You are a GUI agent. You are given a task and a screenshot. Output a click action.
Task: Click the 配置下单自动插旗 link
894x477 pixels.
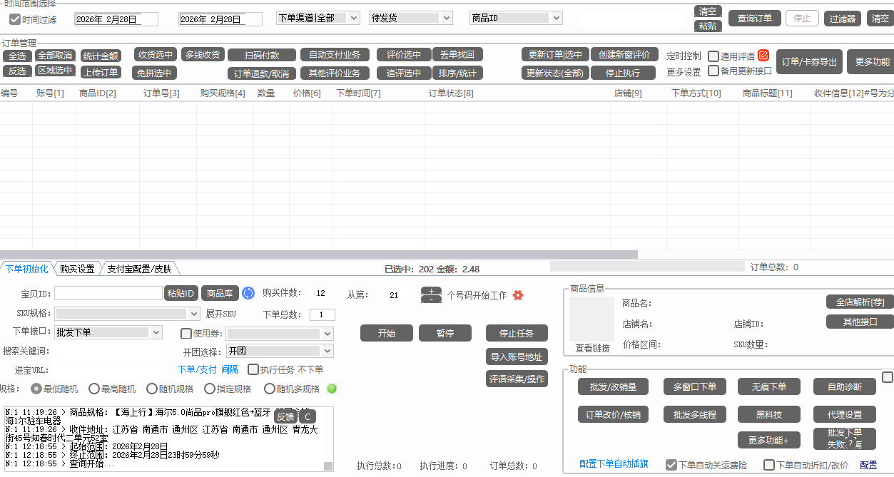[614, 464]
